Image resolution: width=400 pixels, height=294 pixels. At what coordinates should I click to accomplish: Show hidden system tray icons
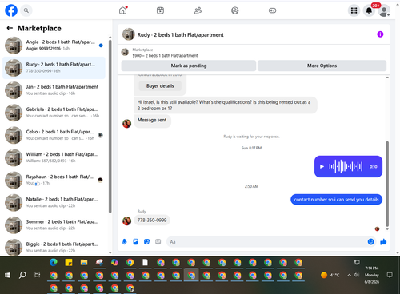coord(349,275)
